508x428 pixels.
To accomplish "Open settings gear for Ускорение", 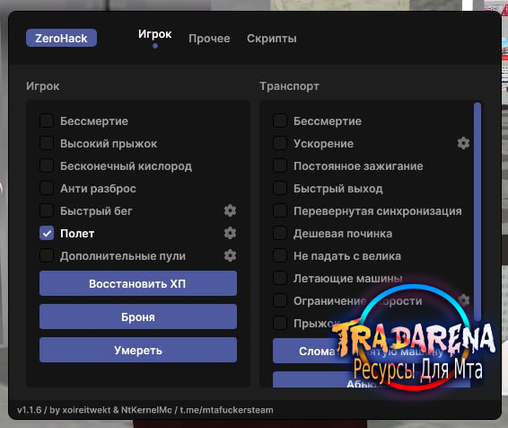I will tap(463, 143).
